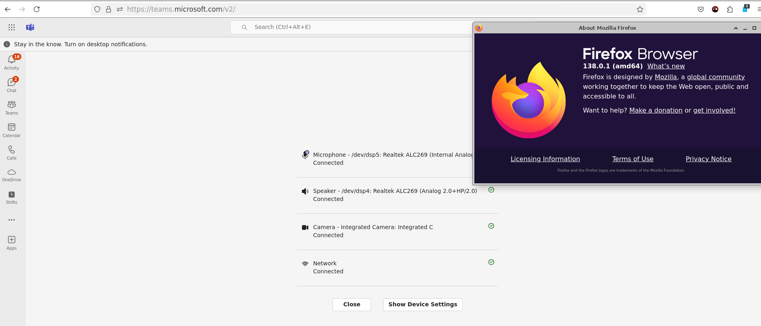This screenshot has width=761, height=326.
Task: Open the Calls section
Action: (12, 152)
